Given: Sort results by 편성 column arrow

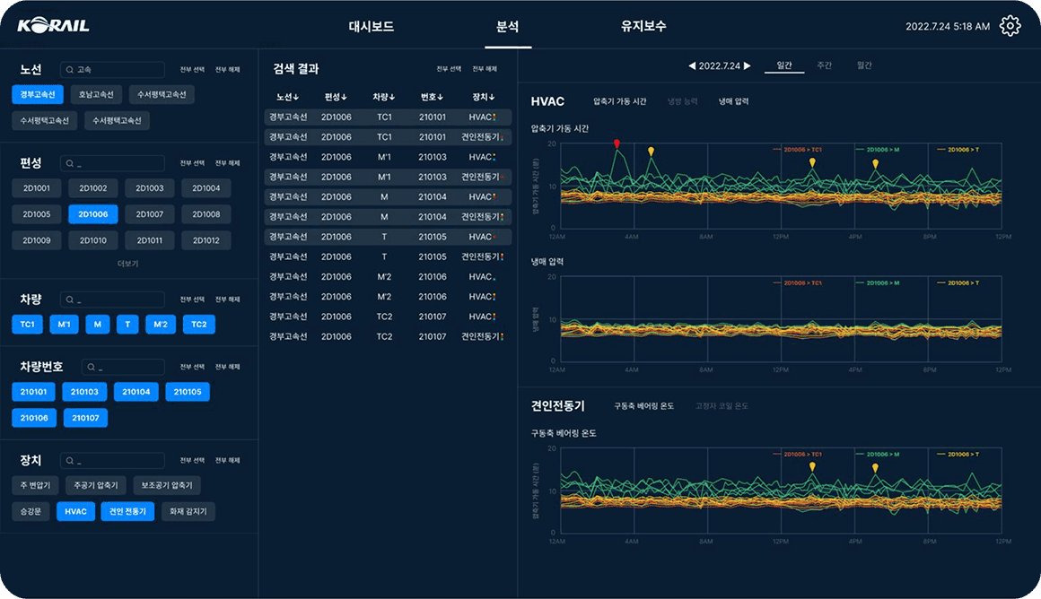Looking at the screenshot, I should pyautogui.click(x=344, y=98).
